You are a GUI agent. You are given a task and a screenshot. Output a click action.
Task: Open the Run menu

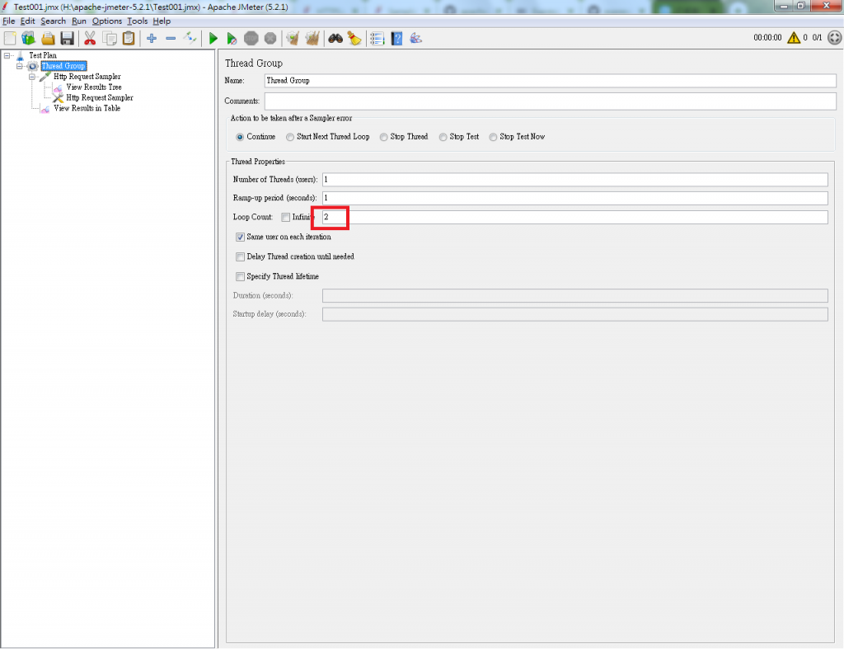[x=78, y=21]
